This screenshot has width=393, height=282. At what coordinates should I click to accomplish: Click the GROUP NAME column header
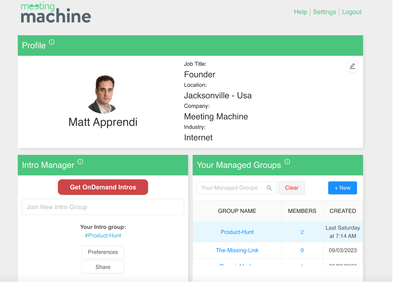coord(237,211)
